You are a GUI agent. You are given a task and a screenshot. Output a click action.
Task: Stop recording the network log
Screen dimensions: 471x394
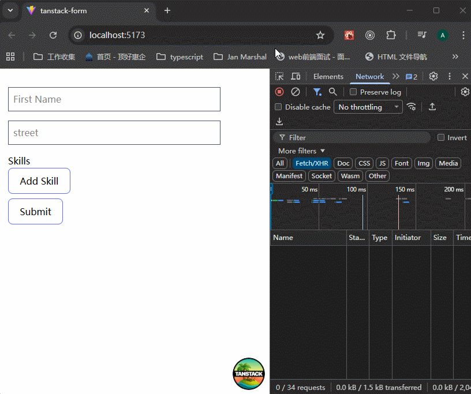tap(279, 92)
